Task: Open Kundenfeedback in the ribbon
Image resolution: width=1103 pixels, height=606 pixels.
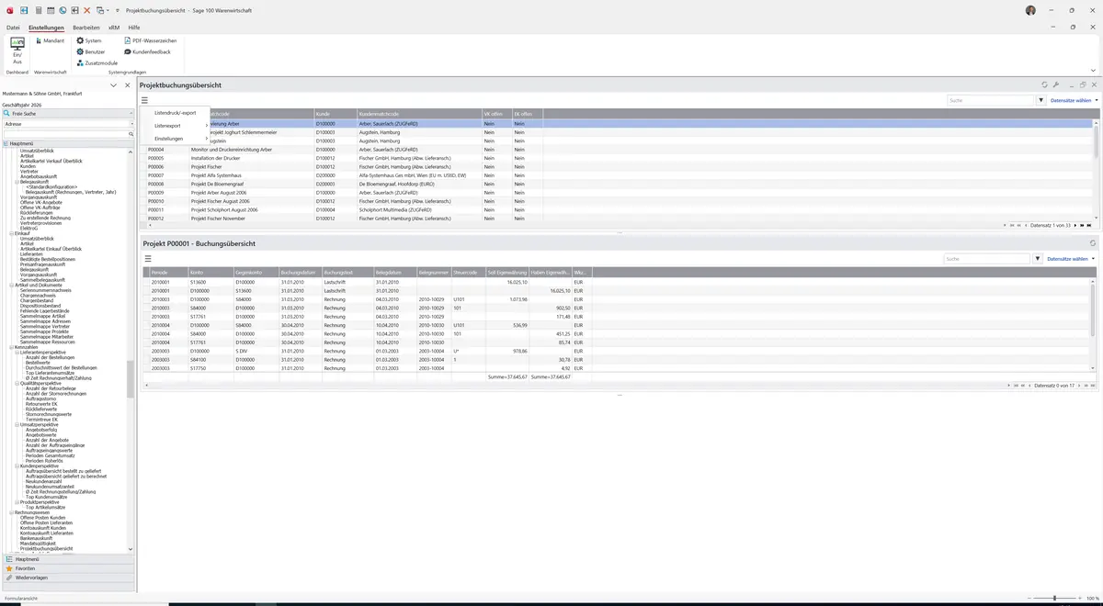Action: coord(147,52)
